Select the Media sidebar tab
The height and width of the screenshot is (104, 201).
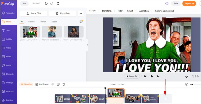9,22
